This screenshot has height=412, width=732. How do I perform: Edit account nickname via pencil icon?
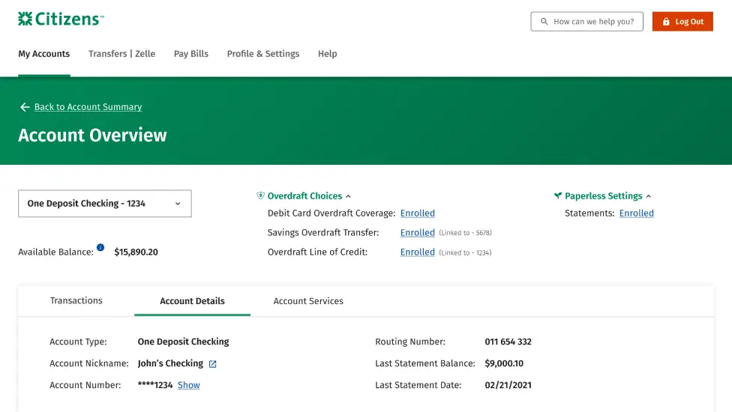(x=212, y=364)
